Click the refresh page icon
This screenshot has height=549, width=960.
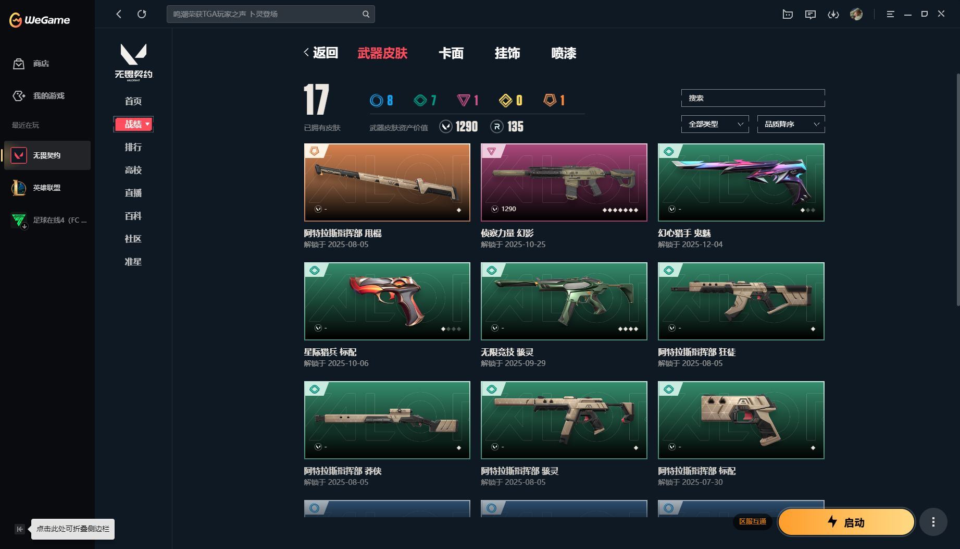click(142, 14)
